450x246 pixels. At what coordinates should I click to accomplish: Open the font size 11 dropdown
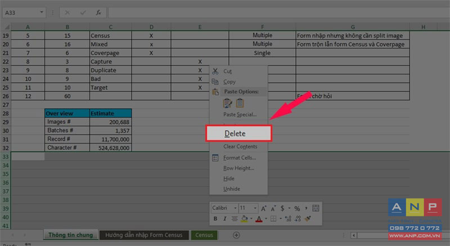(x=255, y=208)
